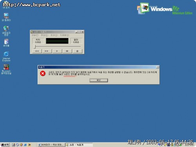Close the 녹음기 error dialog
Image resolution: width=196 pixels, height=147 pixels.
click(x=158, y=67)
